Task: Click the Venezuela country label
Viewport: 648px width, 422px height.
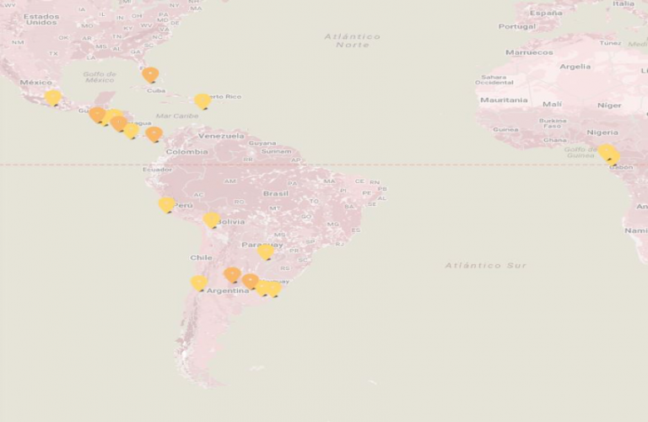Action: (221, 136)
